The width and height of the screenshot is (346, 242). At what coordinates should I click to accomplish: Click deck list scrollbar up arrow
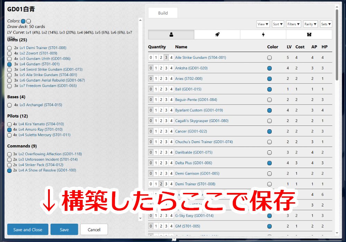pos(140,20)
